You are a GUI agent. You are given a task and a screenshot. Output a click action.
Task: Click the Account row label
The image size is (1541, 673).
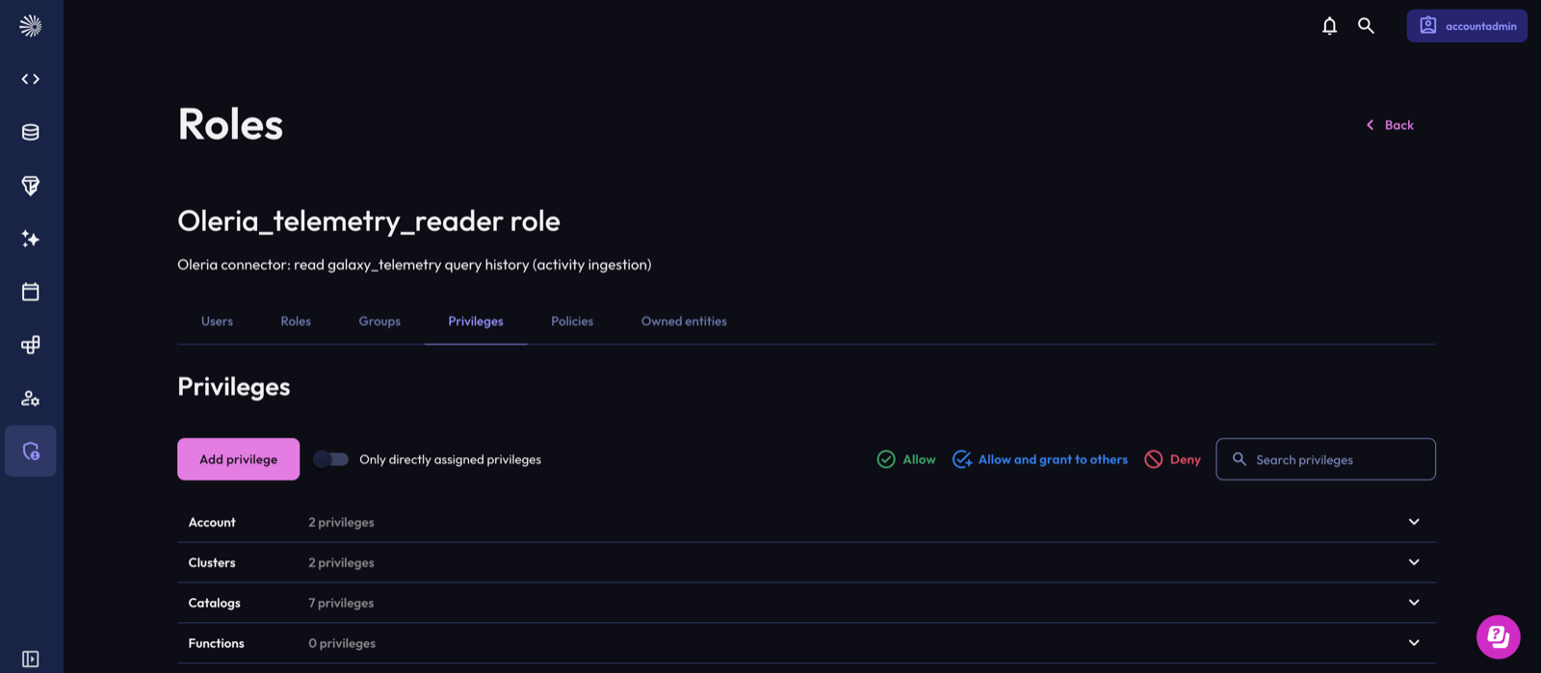(x=212, y=522)
